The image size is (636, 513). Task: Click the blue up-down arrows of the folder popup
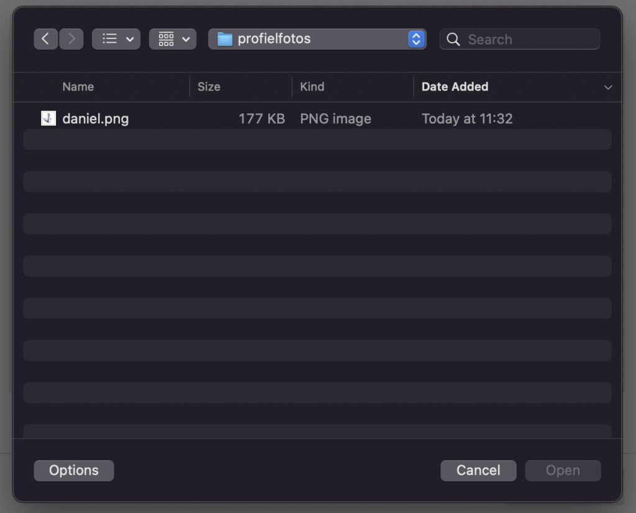[416, 39]
